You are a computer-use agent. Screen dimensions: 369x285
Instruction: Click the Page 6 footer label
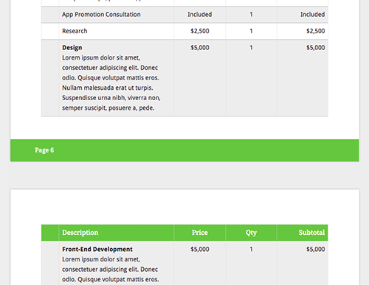click(44, 150)
